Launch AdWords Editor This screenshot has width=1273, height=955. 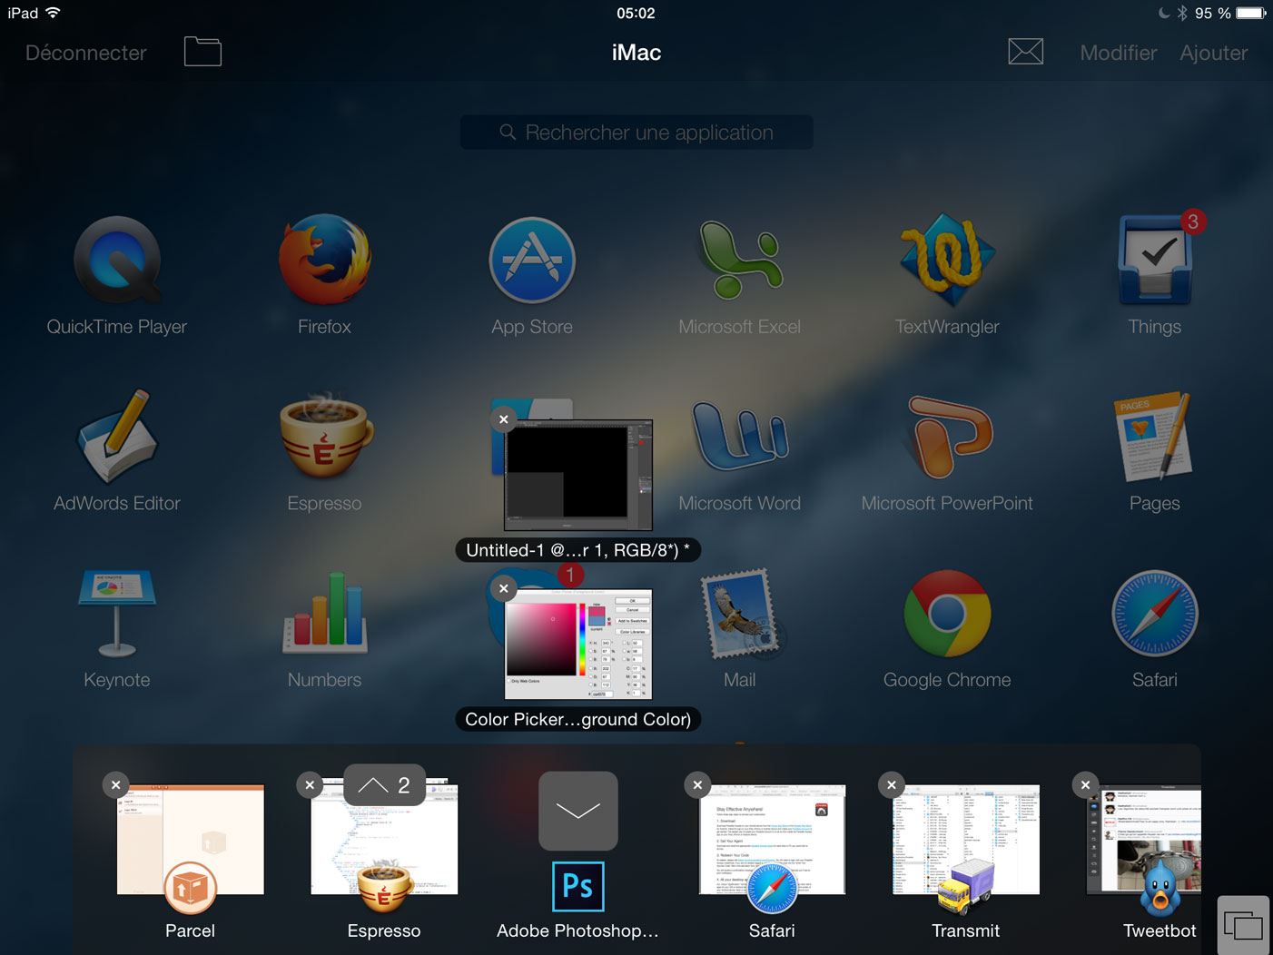click(x=117, y=438)
